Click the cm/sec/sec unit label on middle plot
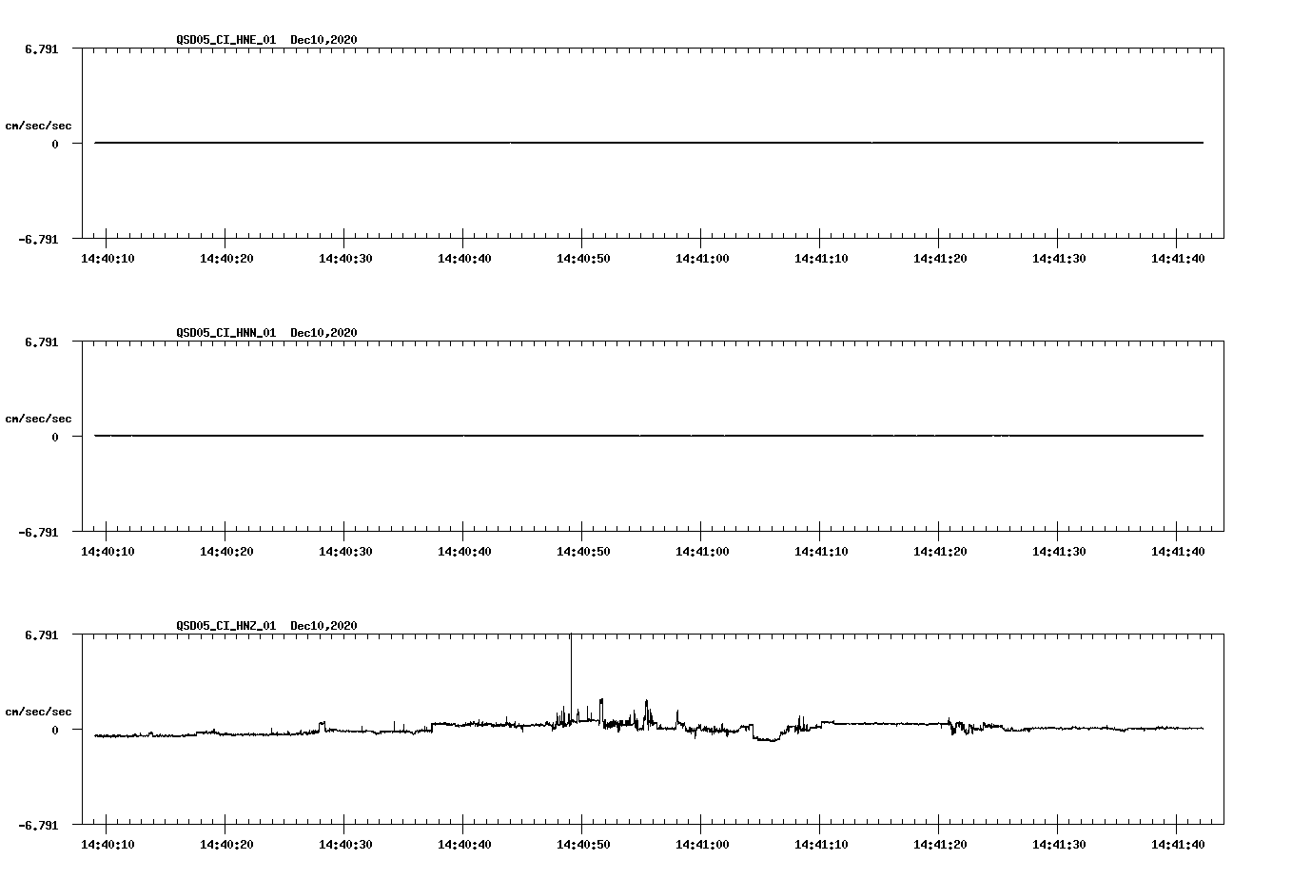Screen dimensions: 1292x879 [x=39, y=418]
